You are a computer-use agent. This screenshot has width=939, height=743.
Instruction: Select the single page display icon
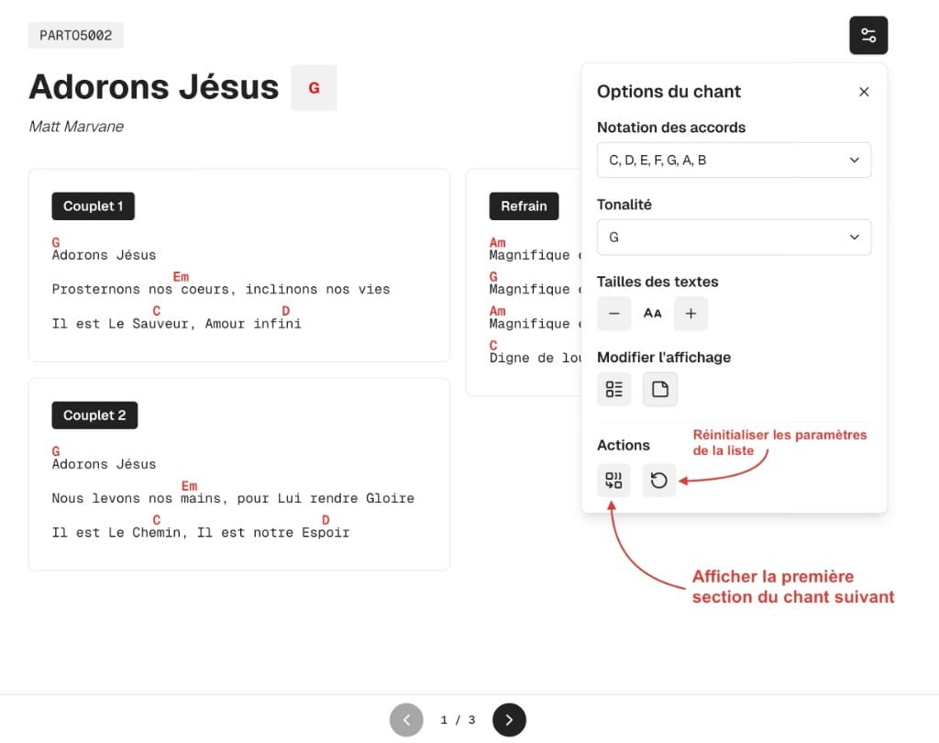coord(658,389)
